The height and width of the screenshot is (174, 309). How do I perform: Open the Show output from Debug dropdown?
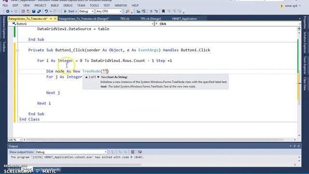click(x=71, y=152)
